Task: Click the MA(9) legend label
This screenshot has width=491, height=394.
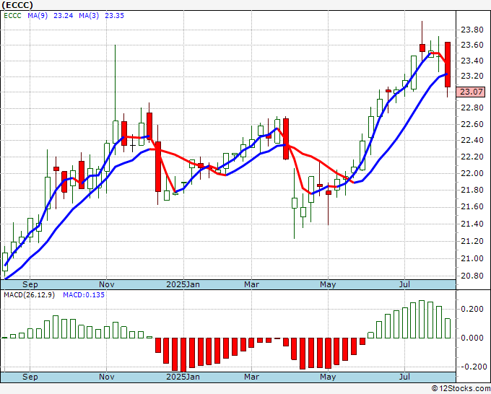Action: click(38, 16)
